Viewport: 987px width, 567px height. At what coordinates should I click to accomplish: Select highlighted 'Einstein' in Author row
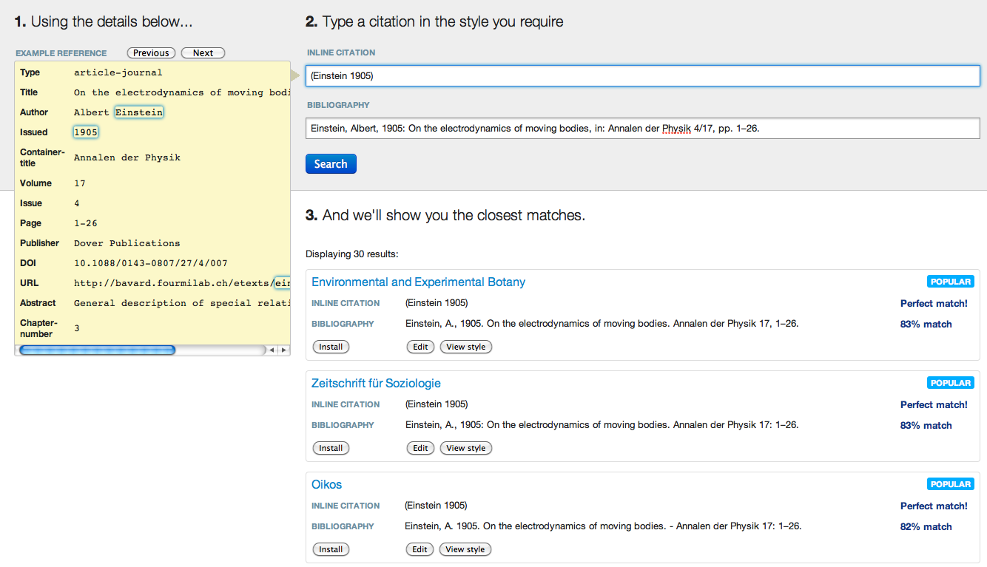(x=139, y=112)
